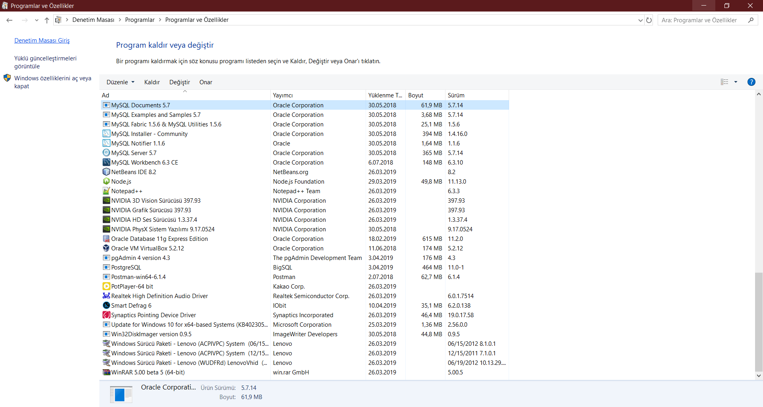Select the Postman-win64-6.1.4 row

click(305, 277)
